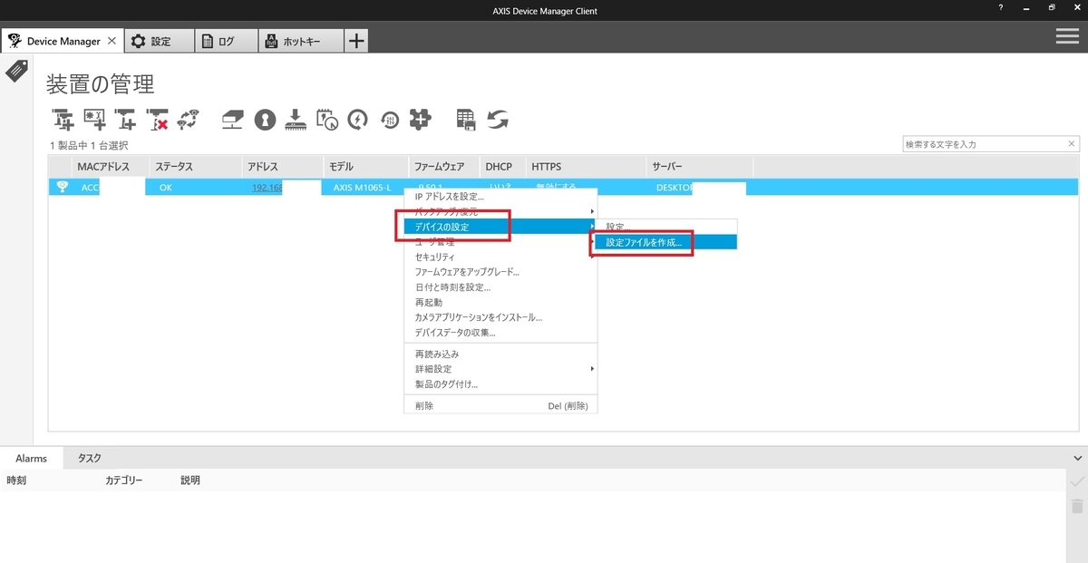This screenshot has width=1088, height=563.
Task: Click the OK status cell
Action: [x=165, y=188]
